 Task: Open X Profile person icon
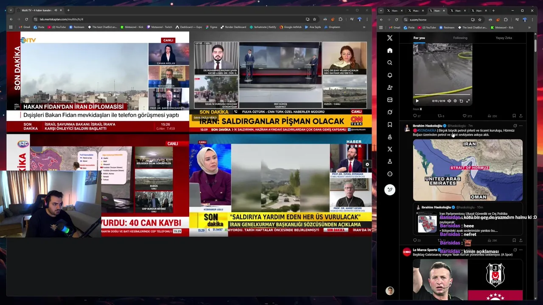389,161
